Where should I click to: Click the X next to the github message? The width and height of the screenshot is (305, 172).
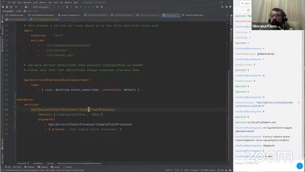[298, 102]
